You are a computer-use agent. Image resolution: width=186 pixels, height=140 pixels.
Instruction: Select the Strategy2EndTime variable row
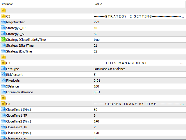point(19,51)
